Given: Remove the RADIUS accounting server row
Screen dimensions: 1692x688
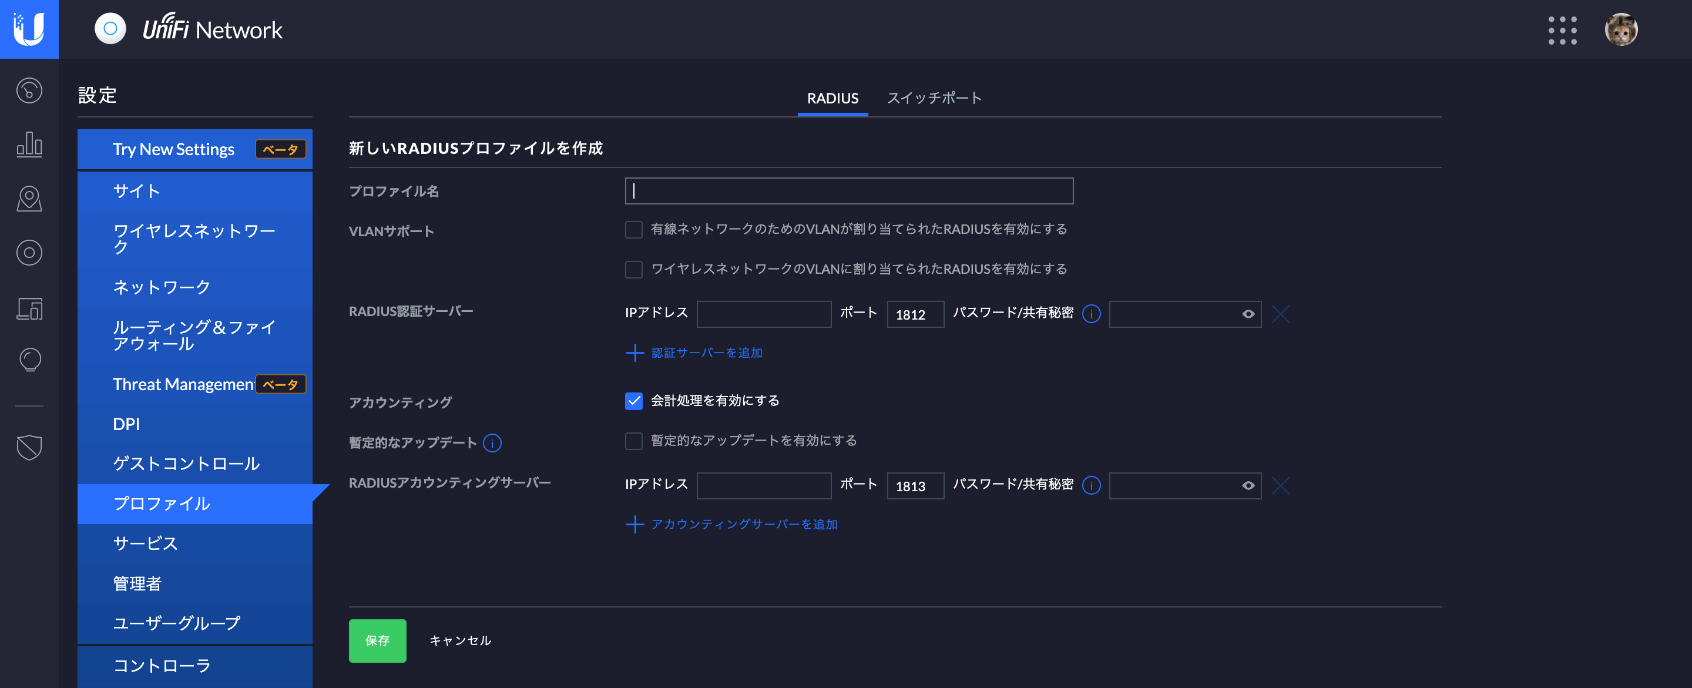Looking at the screenshot, I should 1280,486.
